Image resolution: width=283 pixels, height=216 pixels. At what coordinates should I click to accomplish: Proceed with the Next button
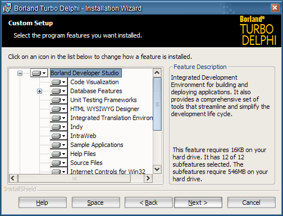click(198, 203)
